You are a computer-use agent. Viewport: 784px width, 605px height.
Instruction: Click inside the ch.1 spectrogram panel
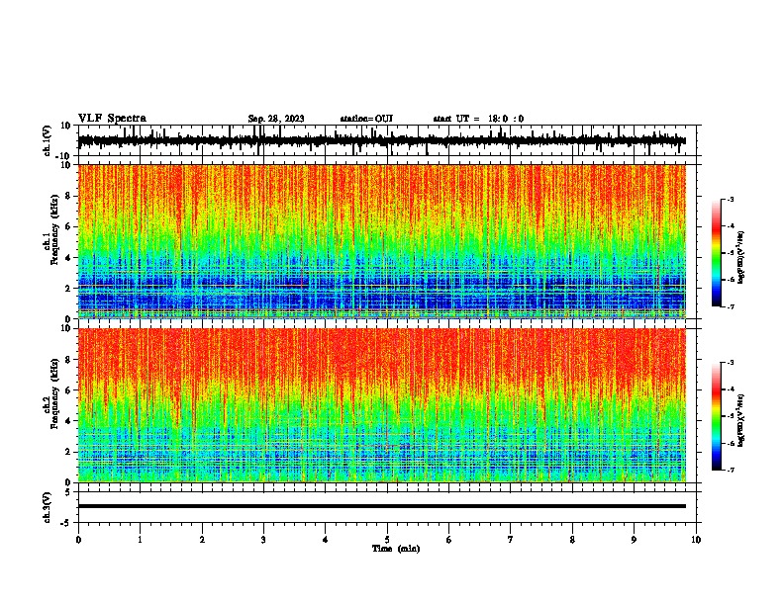[x=381, y=241]
